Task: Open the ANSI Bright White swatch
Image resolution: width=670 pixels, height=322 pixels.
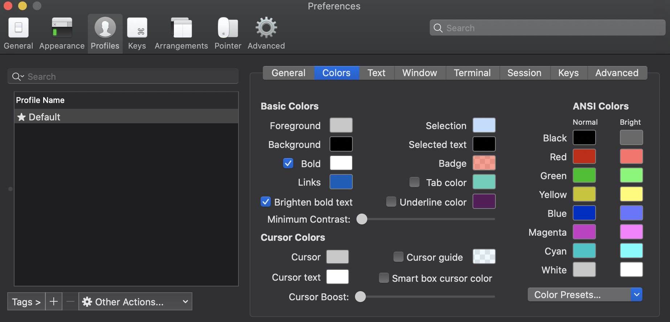Action: (x=632, y=269)
